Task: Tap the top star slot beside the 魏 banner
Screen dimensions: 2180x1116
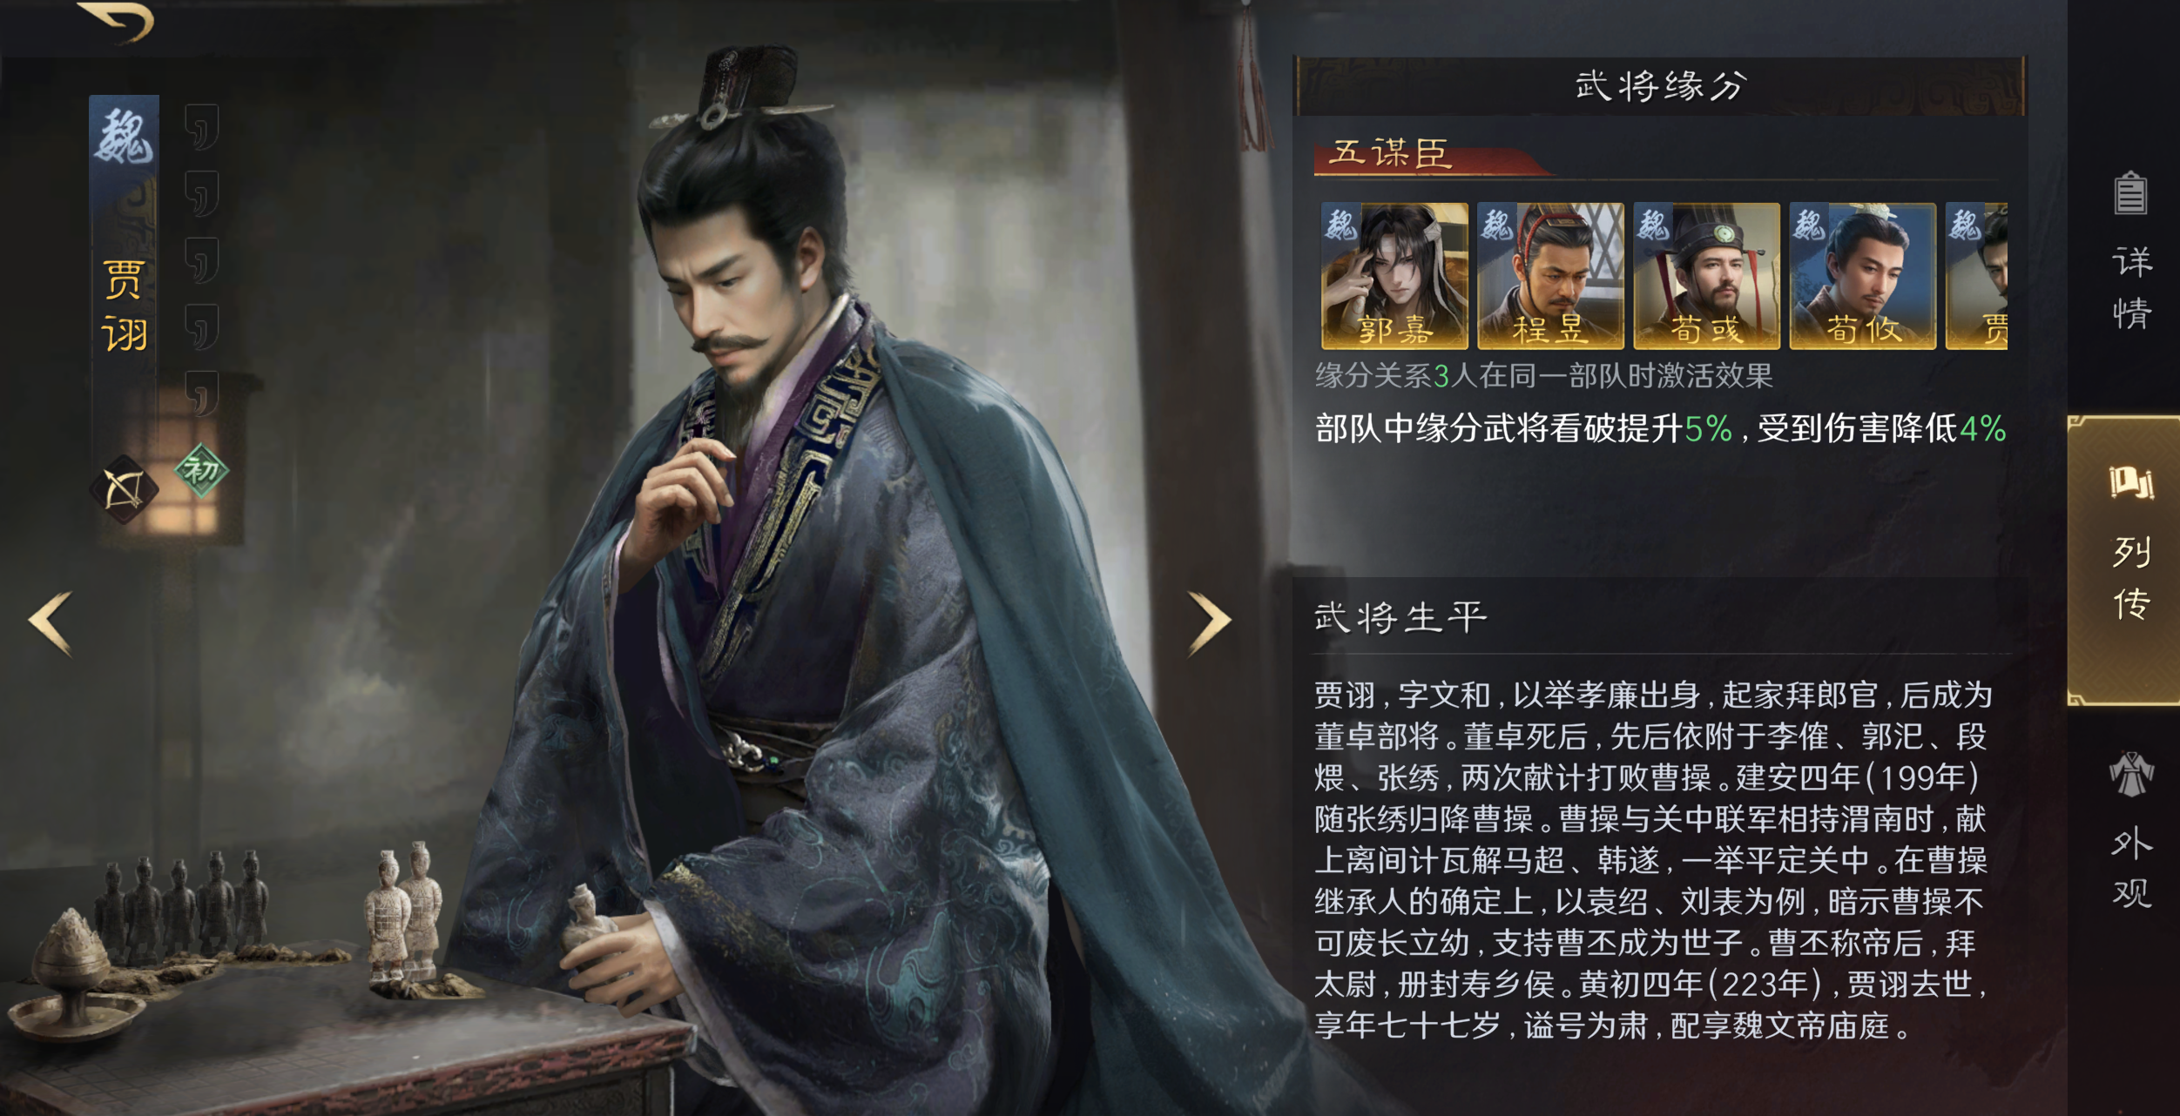Action: tap(202, 128)
